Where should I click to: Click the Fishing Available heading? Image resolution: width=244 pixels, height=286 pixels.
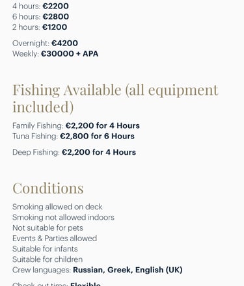(115, 98)
